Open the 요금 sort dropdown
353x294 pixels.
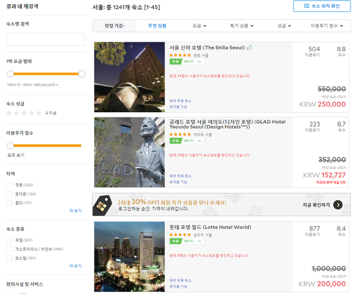tap(199, 26)
